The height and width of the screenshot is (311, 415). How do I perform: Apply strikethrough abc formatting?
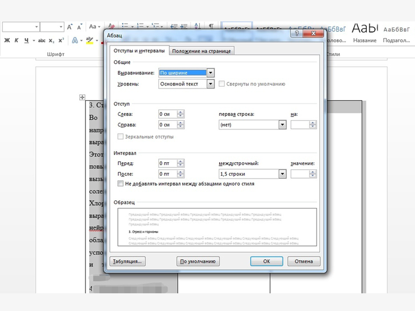[42, 40]
